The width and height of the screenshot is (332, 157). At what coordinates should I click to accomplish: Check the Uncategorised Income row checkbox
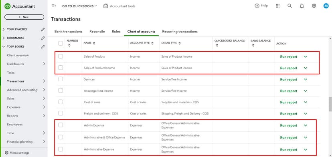[61, 91]
